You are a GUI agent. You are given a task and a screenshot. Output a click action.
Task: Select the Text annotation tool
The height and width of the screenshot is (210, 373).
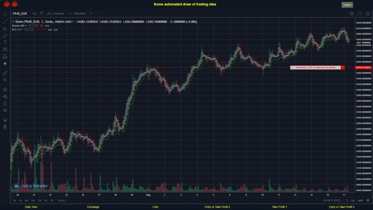5,42
